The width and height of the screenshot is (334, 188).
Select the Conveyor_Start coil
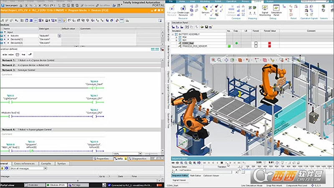pyautogui.click(x=94, y=88)
